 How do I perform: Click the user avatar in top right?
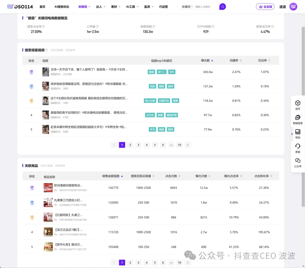(293, 7)
